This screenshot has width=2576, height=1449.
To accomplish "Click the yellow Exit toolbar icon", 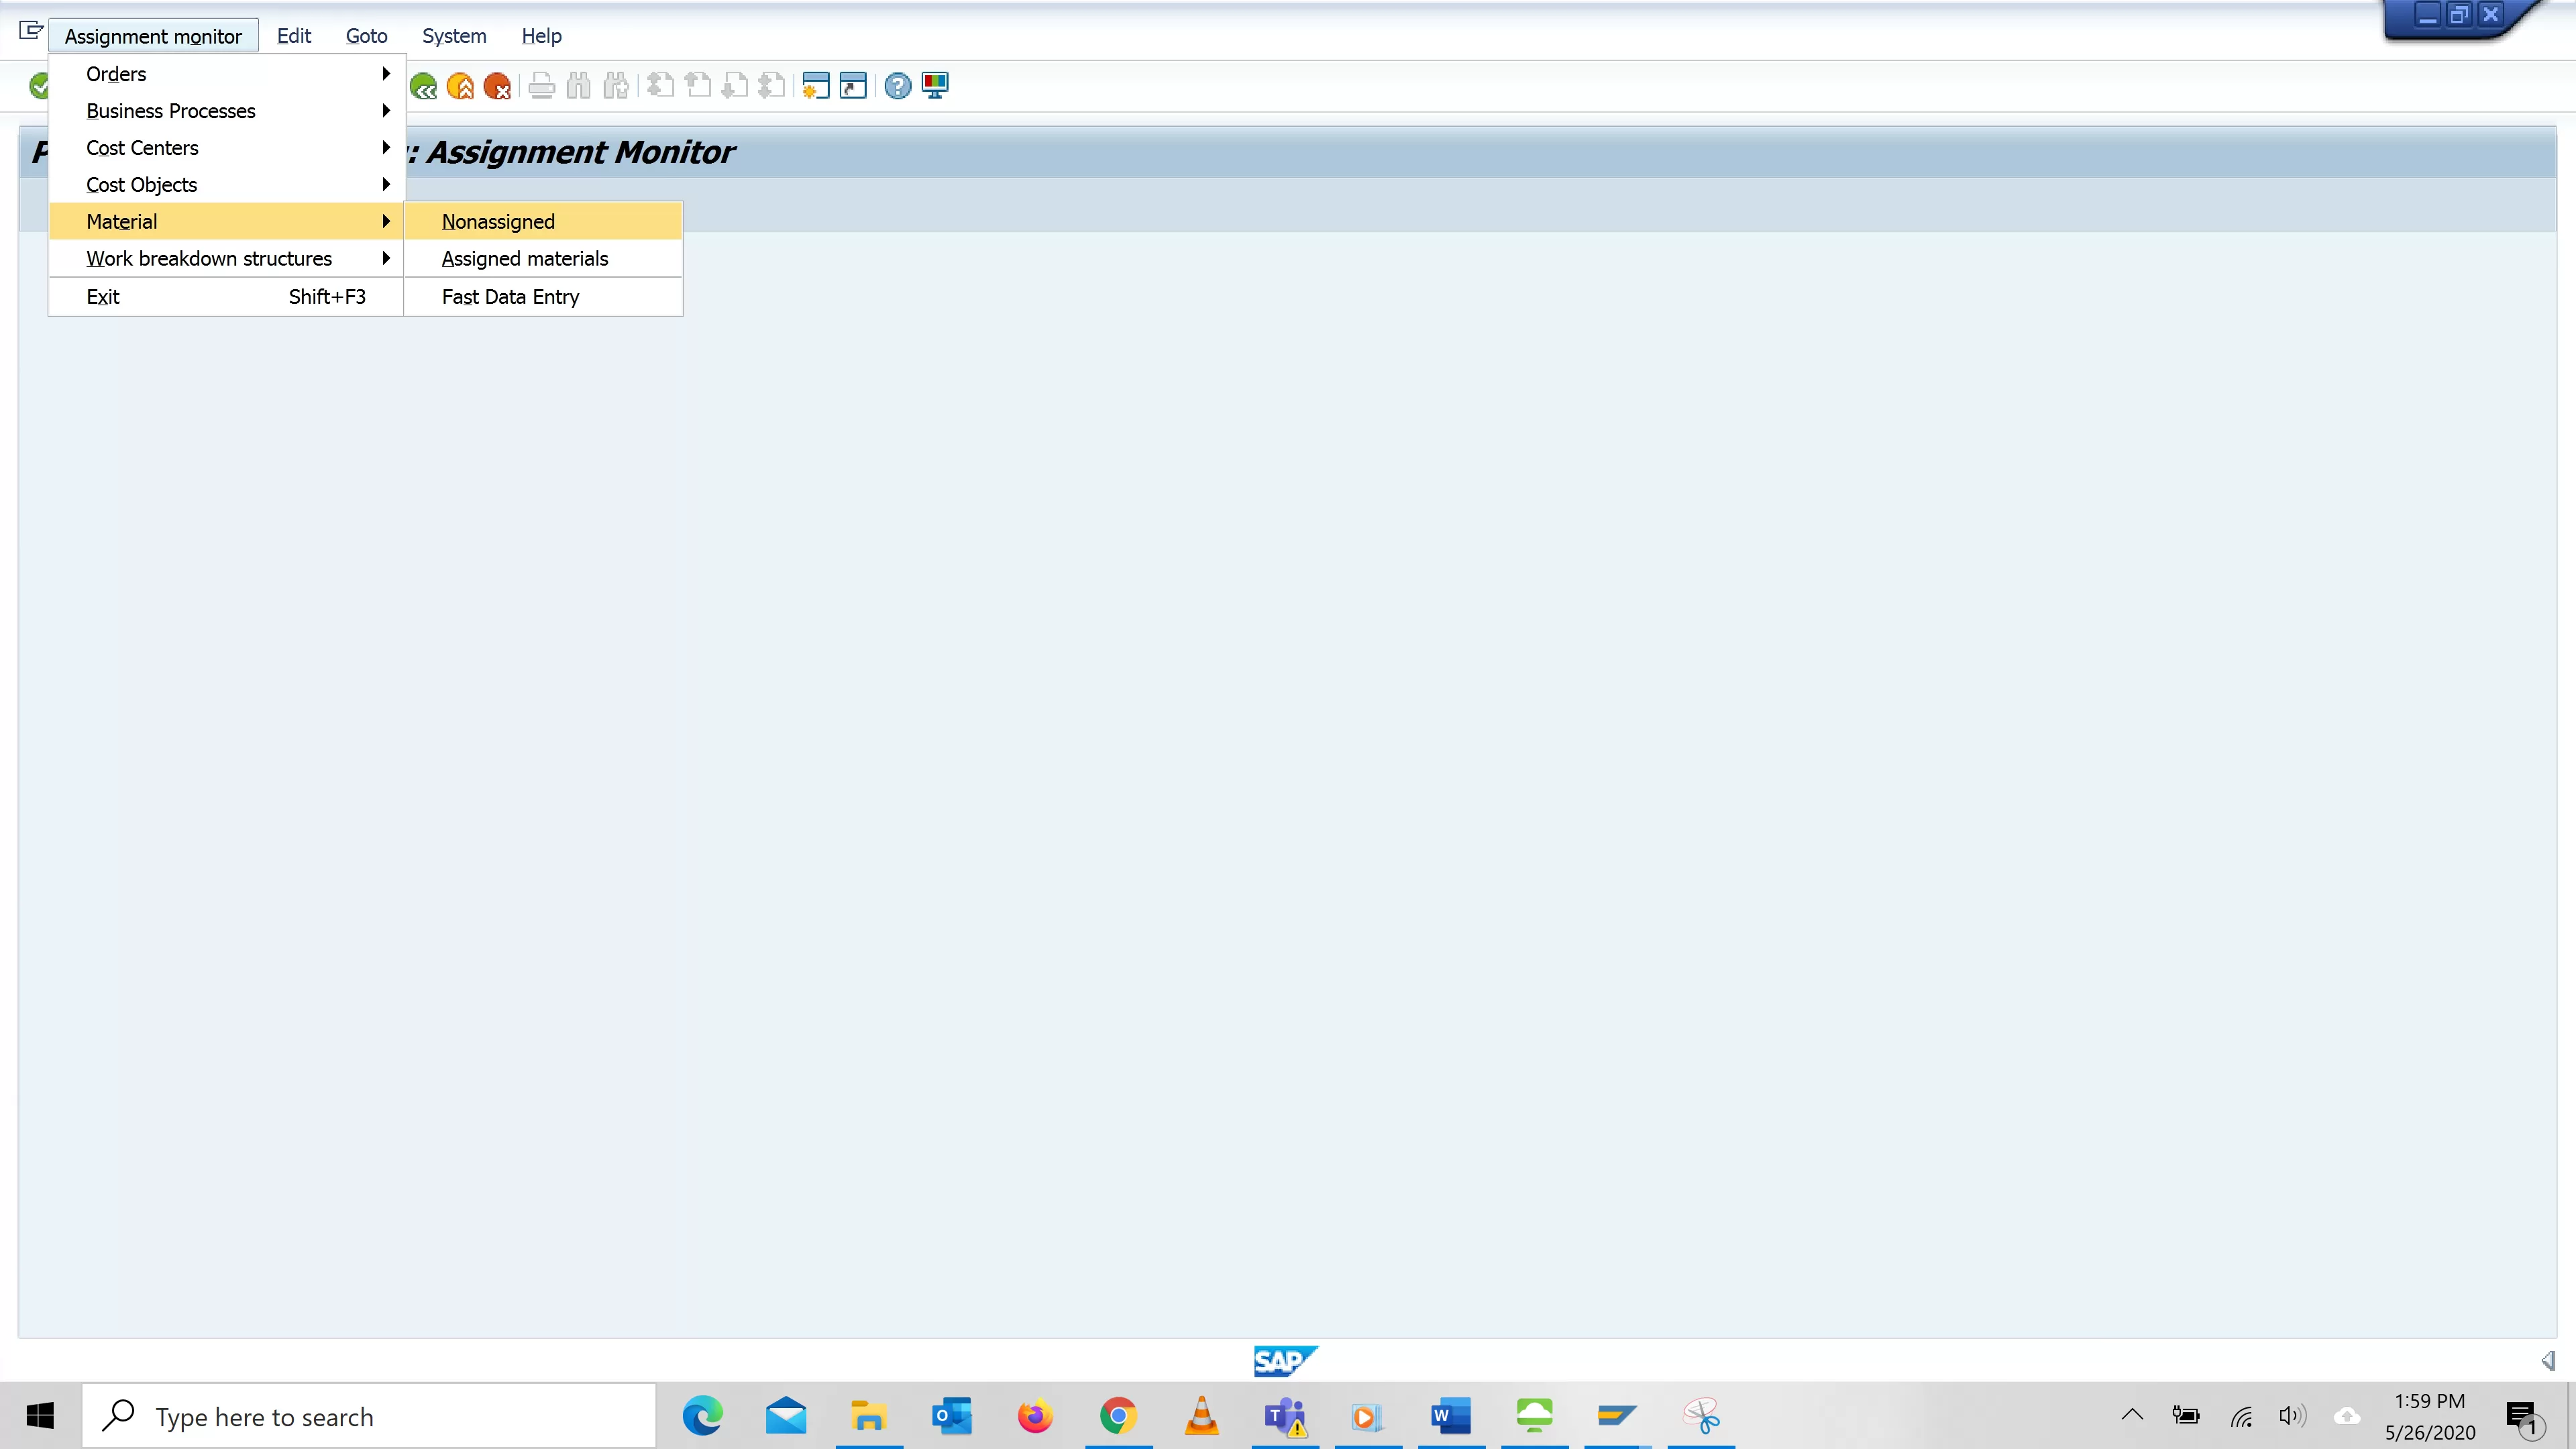I will (460, 87).
